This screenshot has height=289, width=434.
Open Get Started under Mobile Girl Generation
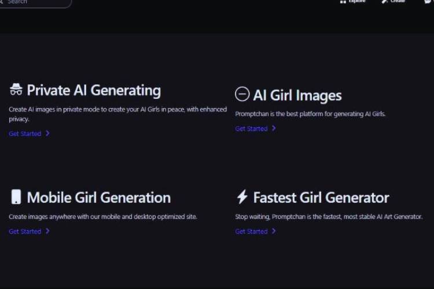pos(25,231)
